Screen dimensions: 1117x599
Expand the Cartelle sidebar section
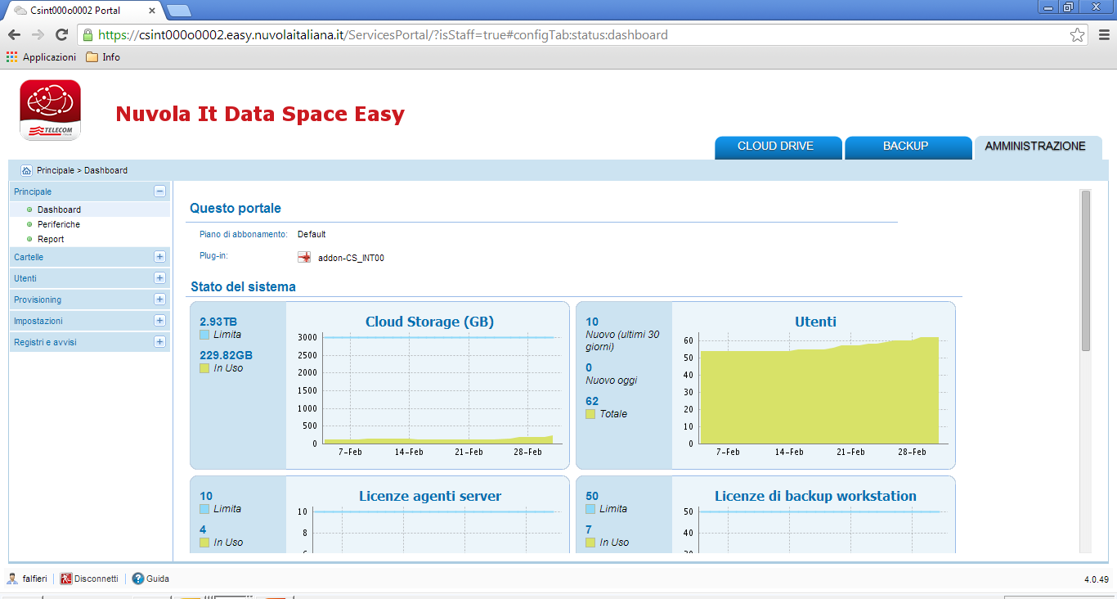tap(159, 257)
